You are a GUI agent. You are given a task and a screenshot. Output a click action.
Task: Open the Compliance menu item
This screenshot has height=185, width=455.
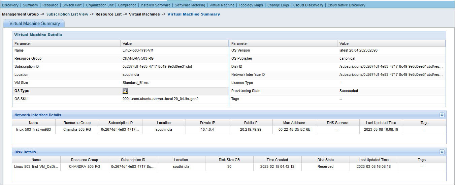127,5
